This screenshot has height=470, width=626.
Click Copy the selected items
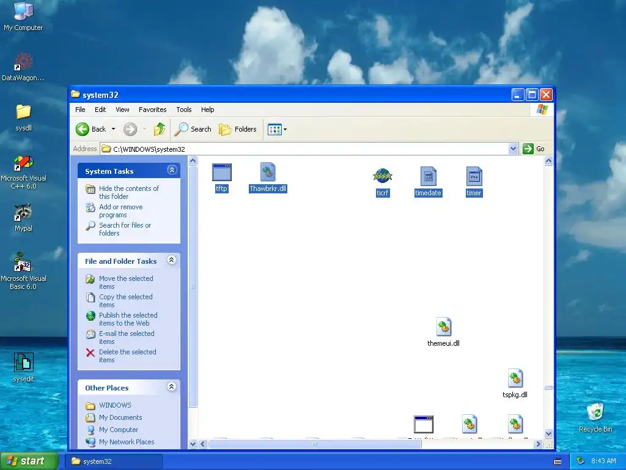[125, 300]
